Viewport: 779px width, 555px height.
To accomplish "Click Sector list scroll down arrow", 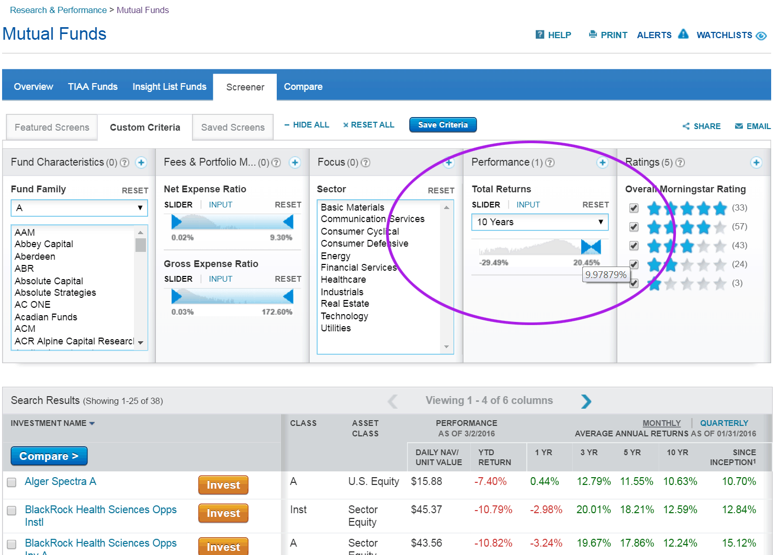I will 446,347.
